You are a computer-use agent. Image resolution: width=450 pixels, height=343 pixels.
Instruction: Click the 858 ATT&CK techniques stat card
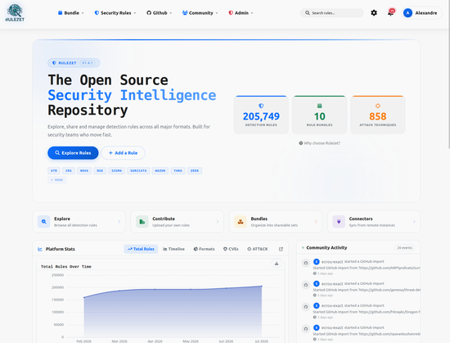pos(378,115)
